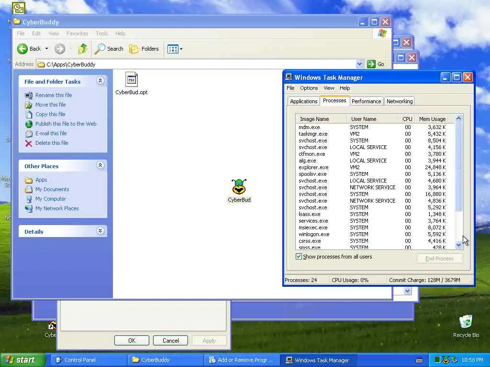Collapse the File and Folder Tasks panel
The image size is (490, 367).
pos(100,81)
